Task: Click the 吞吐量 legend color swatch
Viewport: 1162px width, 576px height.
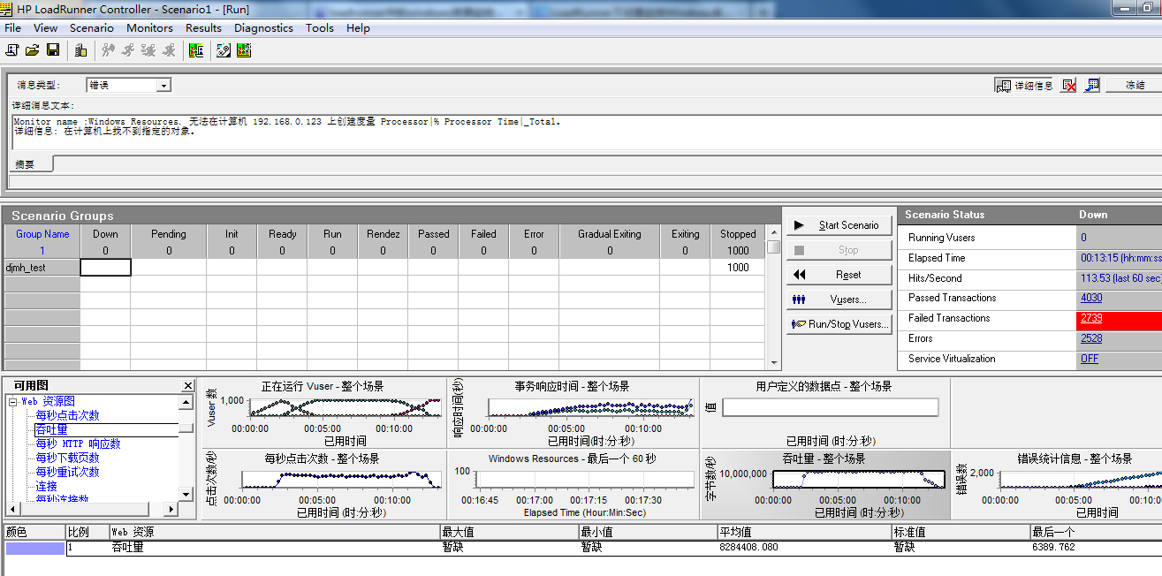Action: point(34,548)
